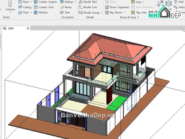Click the Roof tool icon
This screenshot has height=139, width=185.
click(x=20, y=2)
